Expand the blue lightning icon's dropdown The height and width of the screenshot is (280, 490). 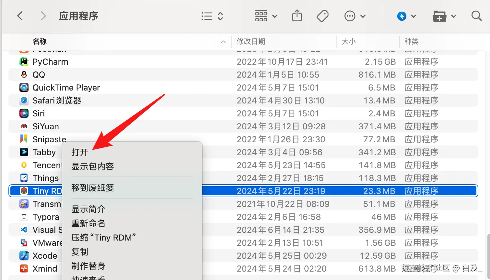click(x=414, y=16)
